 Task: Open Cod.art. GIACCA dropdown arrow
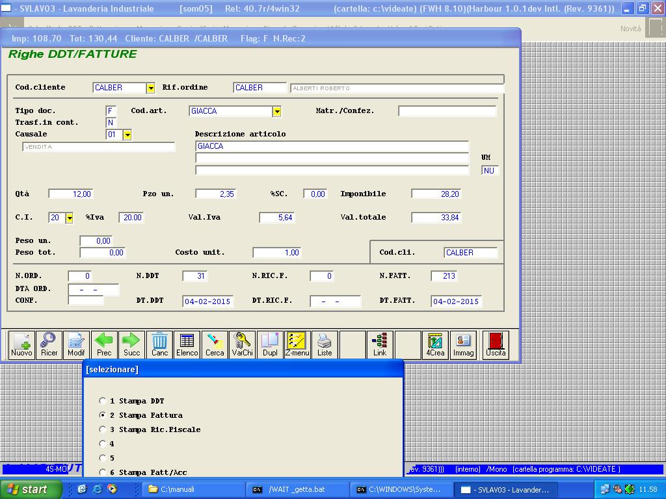(x=276, y=111)
